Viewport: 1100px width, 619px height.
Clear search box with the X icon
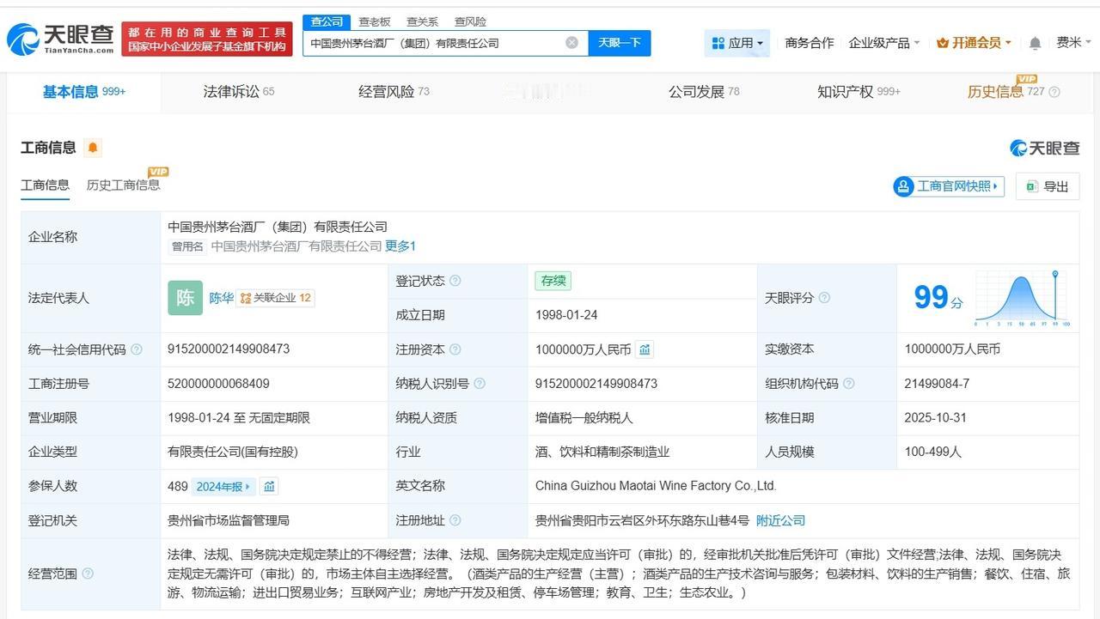[x=571, y=43]
